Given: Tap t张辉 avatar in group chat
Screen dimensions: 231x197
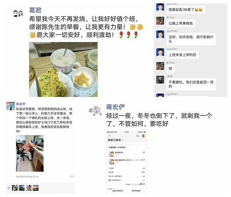Looking at the screenshot, I should (x=160, y=80).
